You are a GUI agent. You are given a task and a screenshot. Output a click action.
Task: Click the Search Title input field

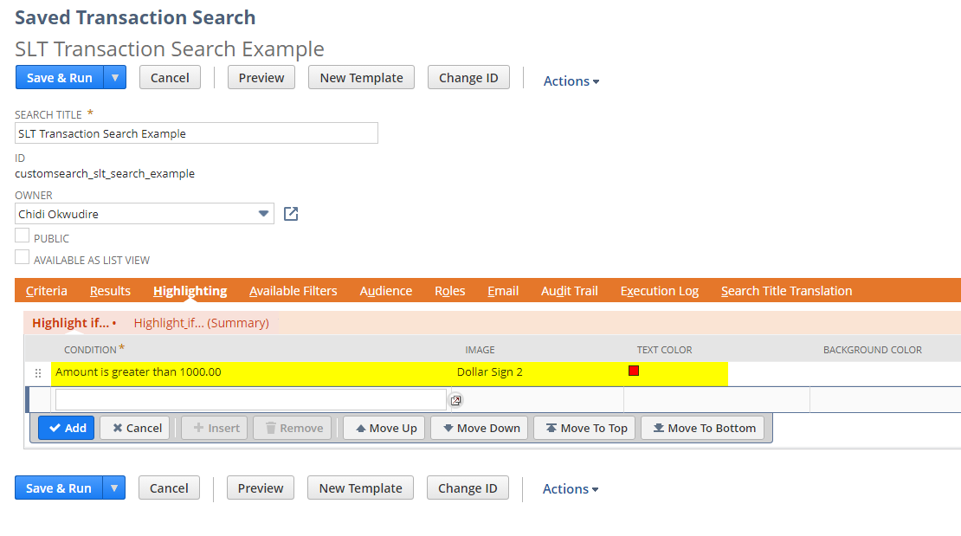(197, 132)
